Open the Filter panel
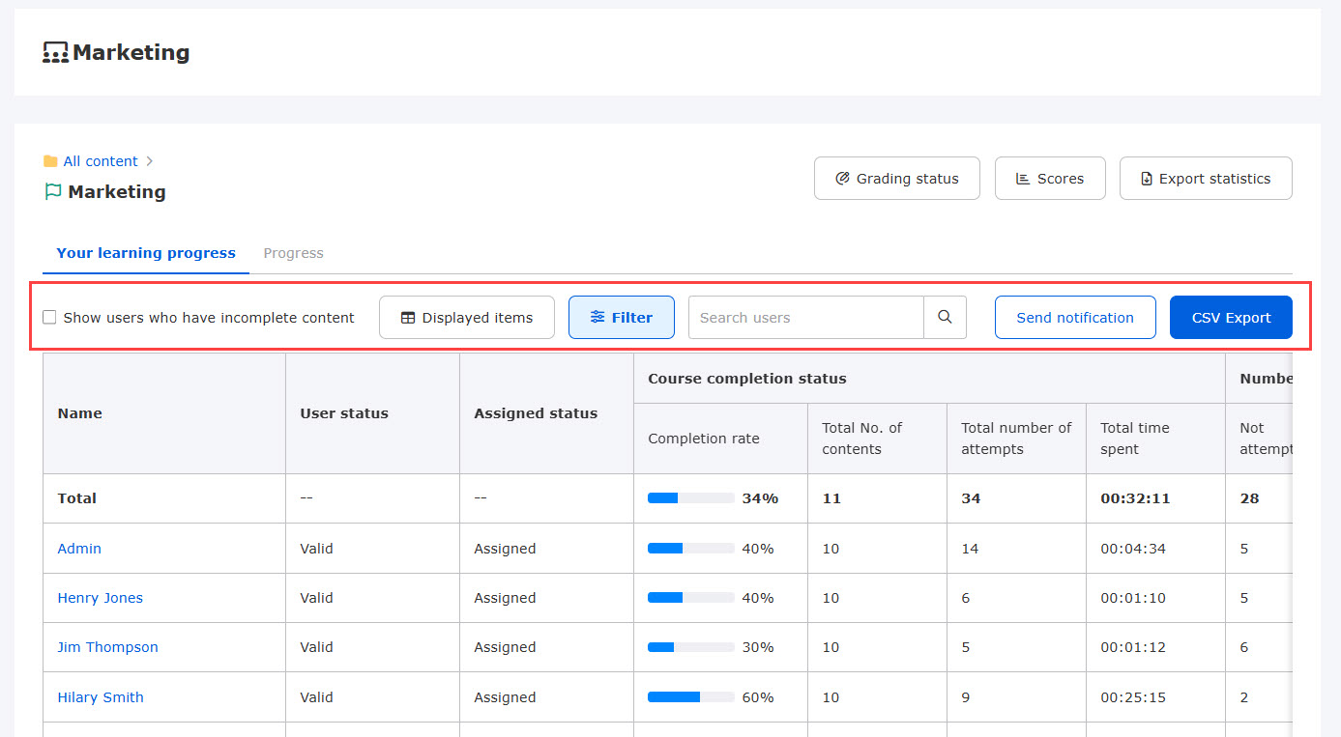The image size is (1341, 737). (622, 317)
